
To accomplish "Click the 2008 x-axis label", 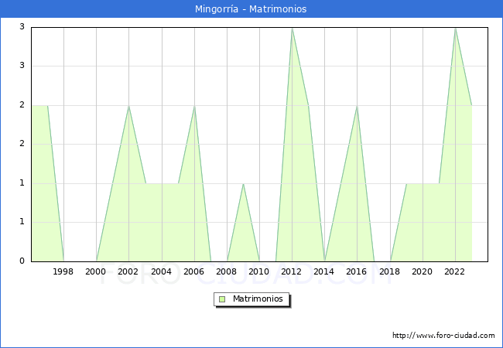I will point(227,271).
